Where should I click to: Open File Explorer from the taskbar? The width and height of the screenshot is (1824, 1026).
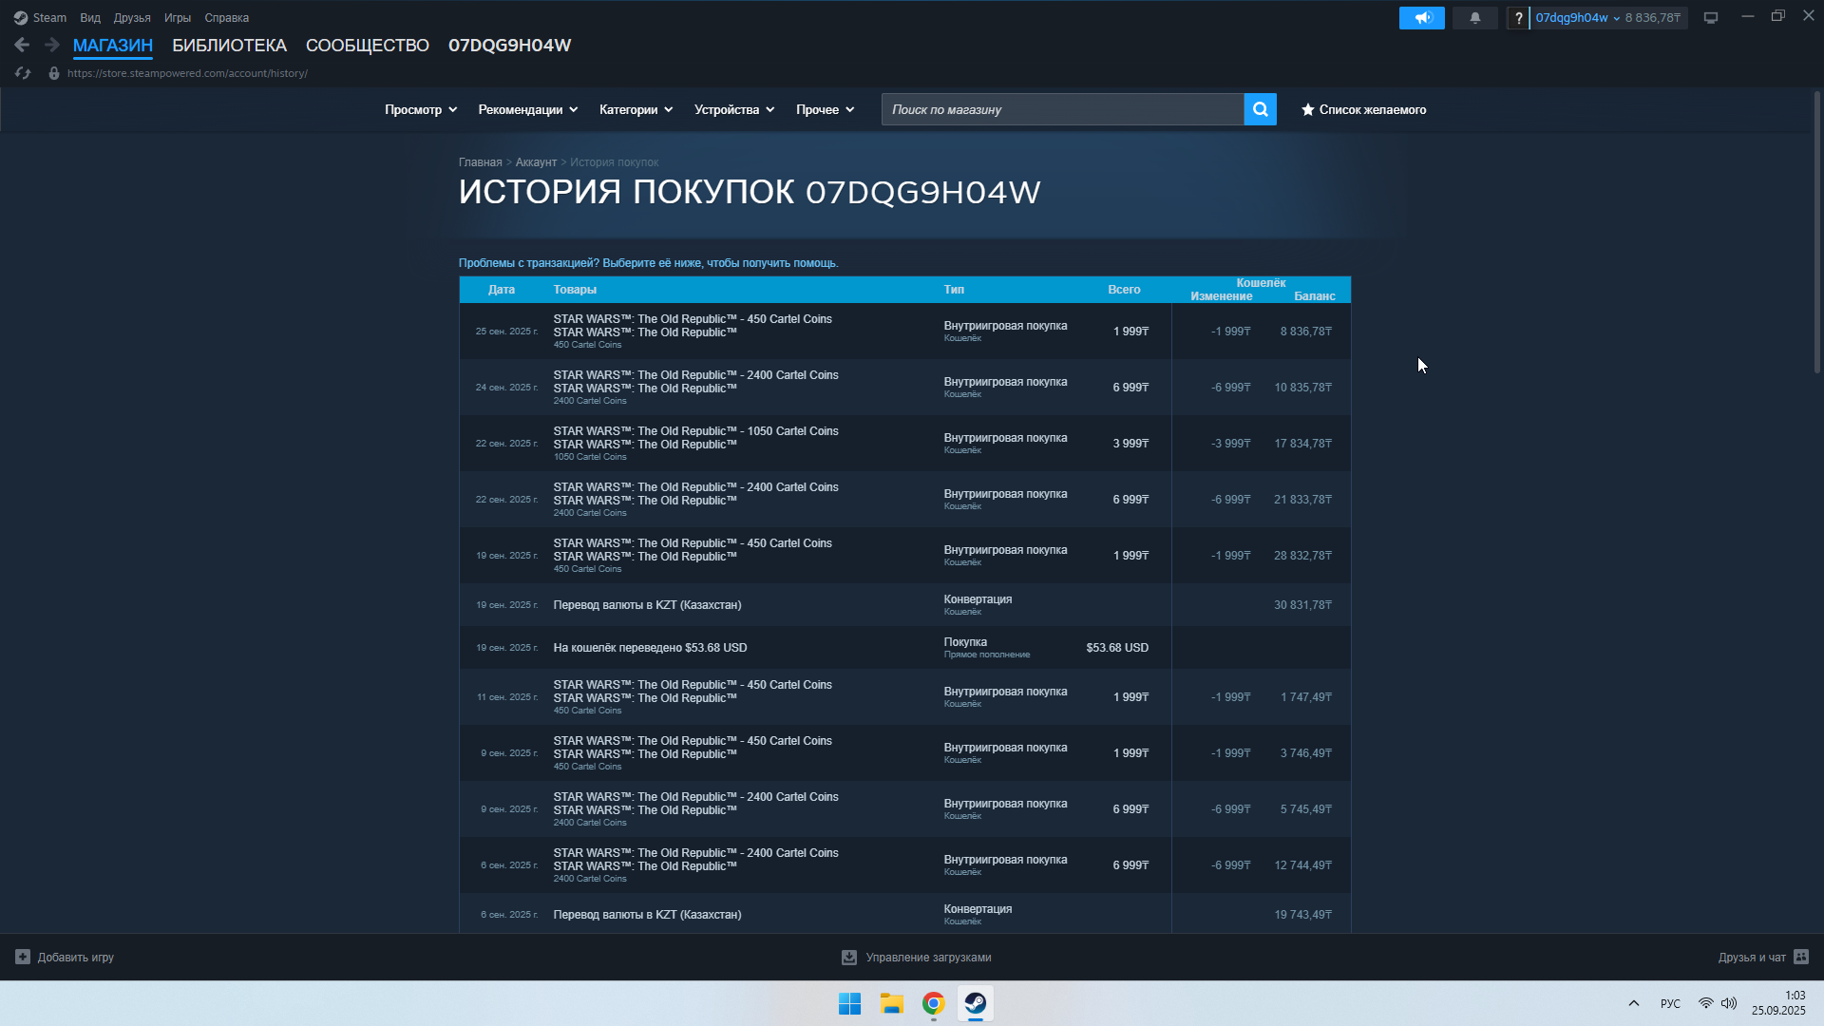click(891, 1003)
